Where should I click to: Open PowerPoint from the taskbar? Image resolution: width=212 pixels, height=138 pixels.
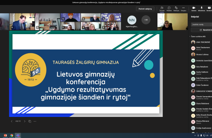[x=5, y=135]
